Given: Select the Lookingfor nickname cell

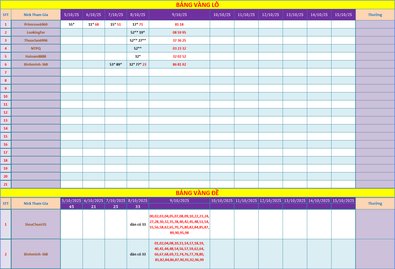Looking at the screenshot, I should click(x=36, y=32).
